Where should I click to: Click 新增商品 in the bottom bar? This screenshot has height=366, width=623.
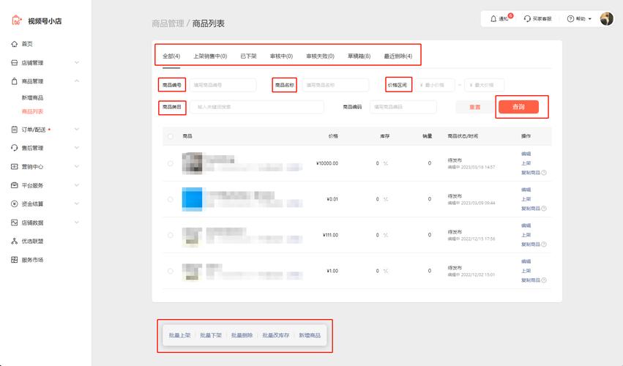[310, 335]
